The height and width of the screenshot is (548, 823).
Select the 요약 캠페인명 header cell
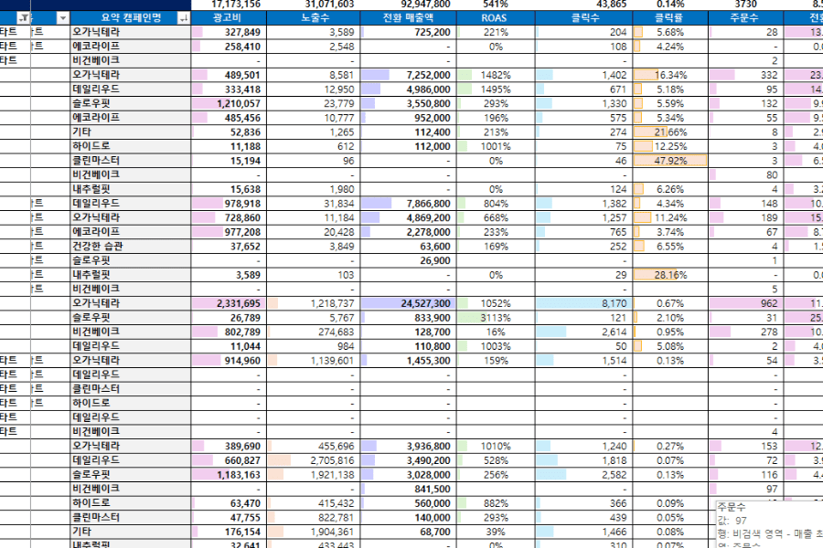(131, 18)
